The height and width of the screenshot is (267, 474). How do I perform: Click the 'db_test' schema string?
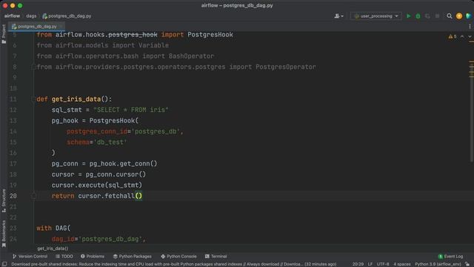(x=110, y=142)
